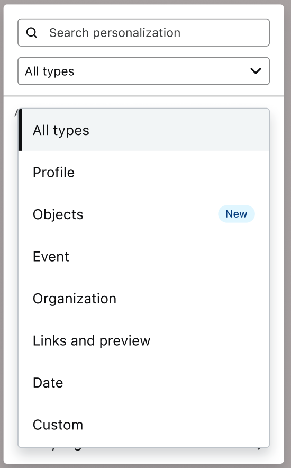
Task: Click the divider line under the type selector
Action: pos(144,96)
